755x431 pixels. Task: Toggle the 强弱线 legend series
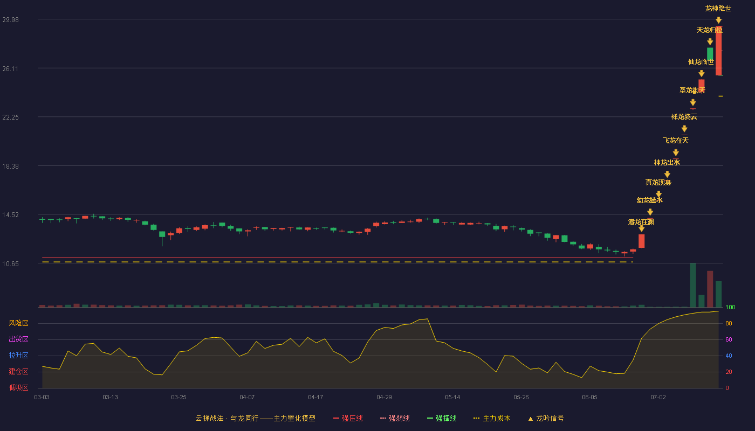[395, 418]
